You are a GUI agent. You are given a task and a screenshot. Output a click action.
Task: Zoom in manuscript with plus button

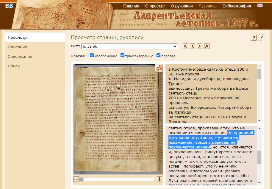pyautogui.click(x=160, y=179)
